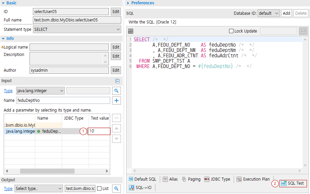
Task: Click the Add database button
Action: [286, 13]
